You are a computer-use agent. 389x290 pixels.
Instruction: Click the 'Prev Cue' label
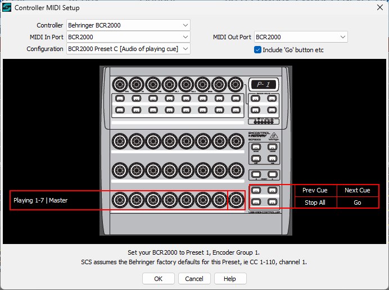[315, 190]
